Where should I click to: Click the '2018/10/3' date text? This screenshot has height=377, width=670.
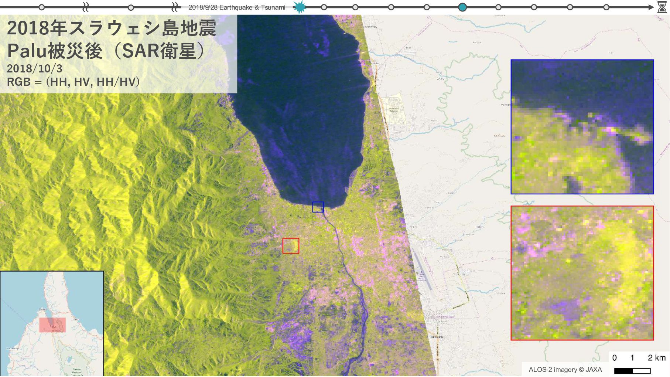[34, 69]
